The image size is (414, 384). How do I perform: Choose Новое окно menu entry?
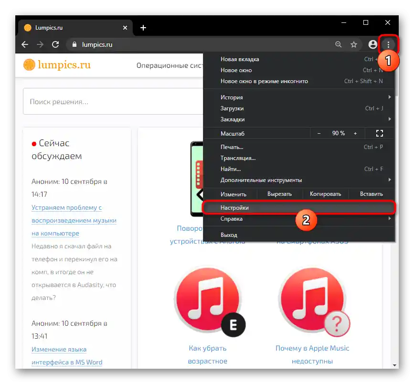click(299, 70)
